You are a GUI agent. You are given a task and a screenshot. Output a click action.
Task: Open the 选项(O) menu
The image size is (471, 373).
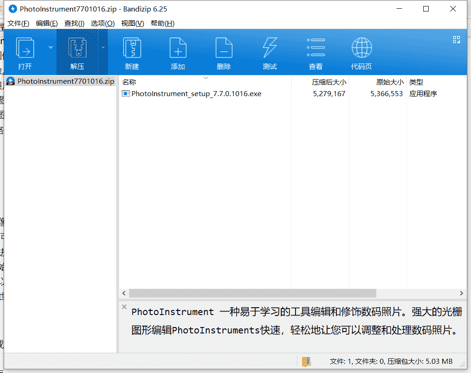[103, 23]
